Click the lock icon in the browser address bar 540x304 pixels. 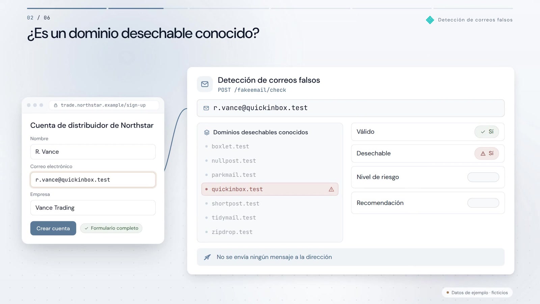(x=56, y=105)
